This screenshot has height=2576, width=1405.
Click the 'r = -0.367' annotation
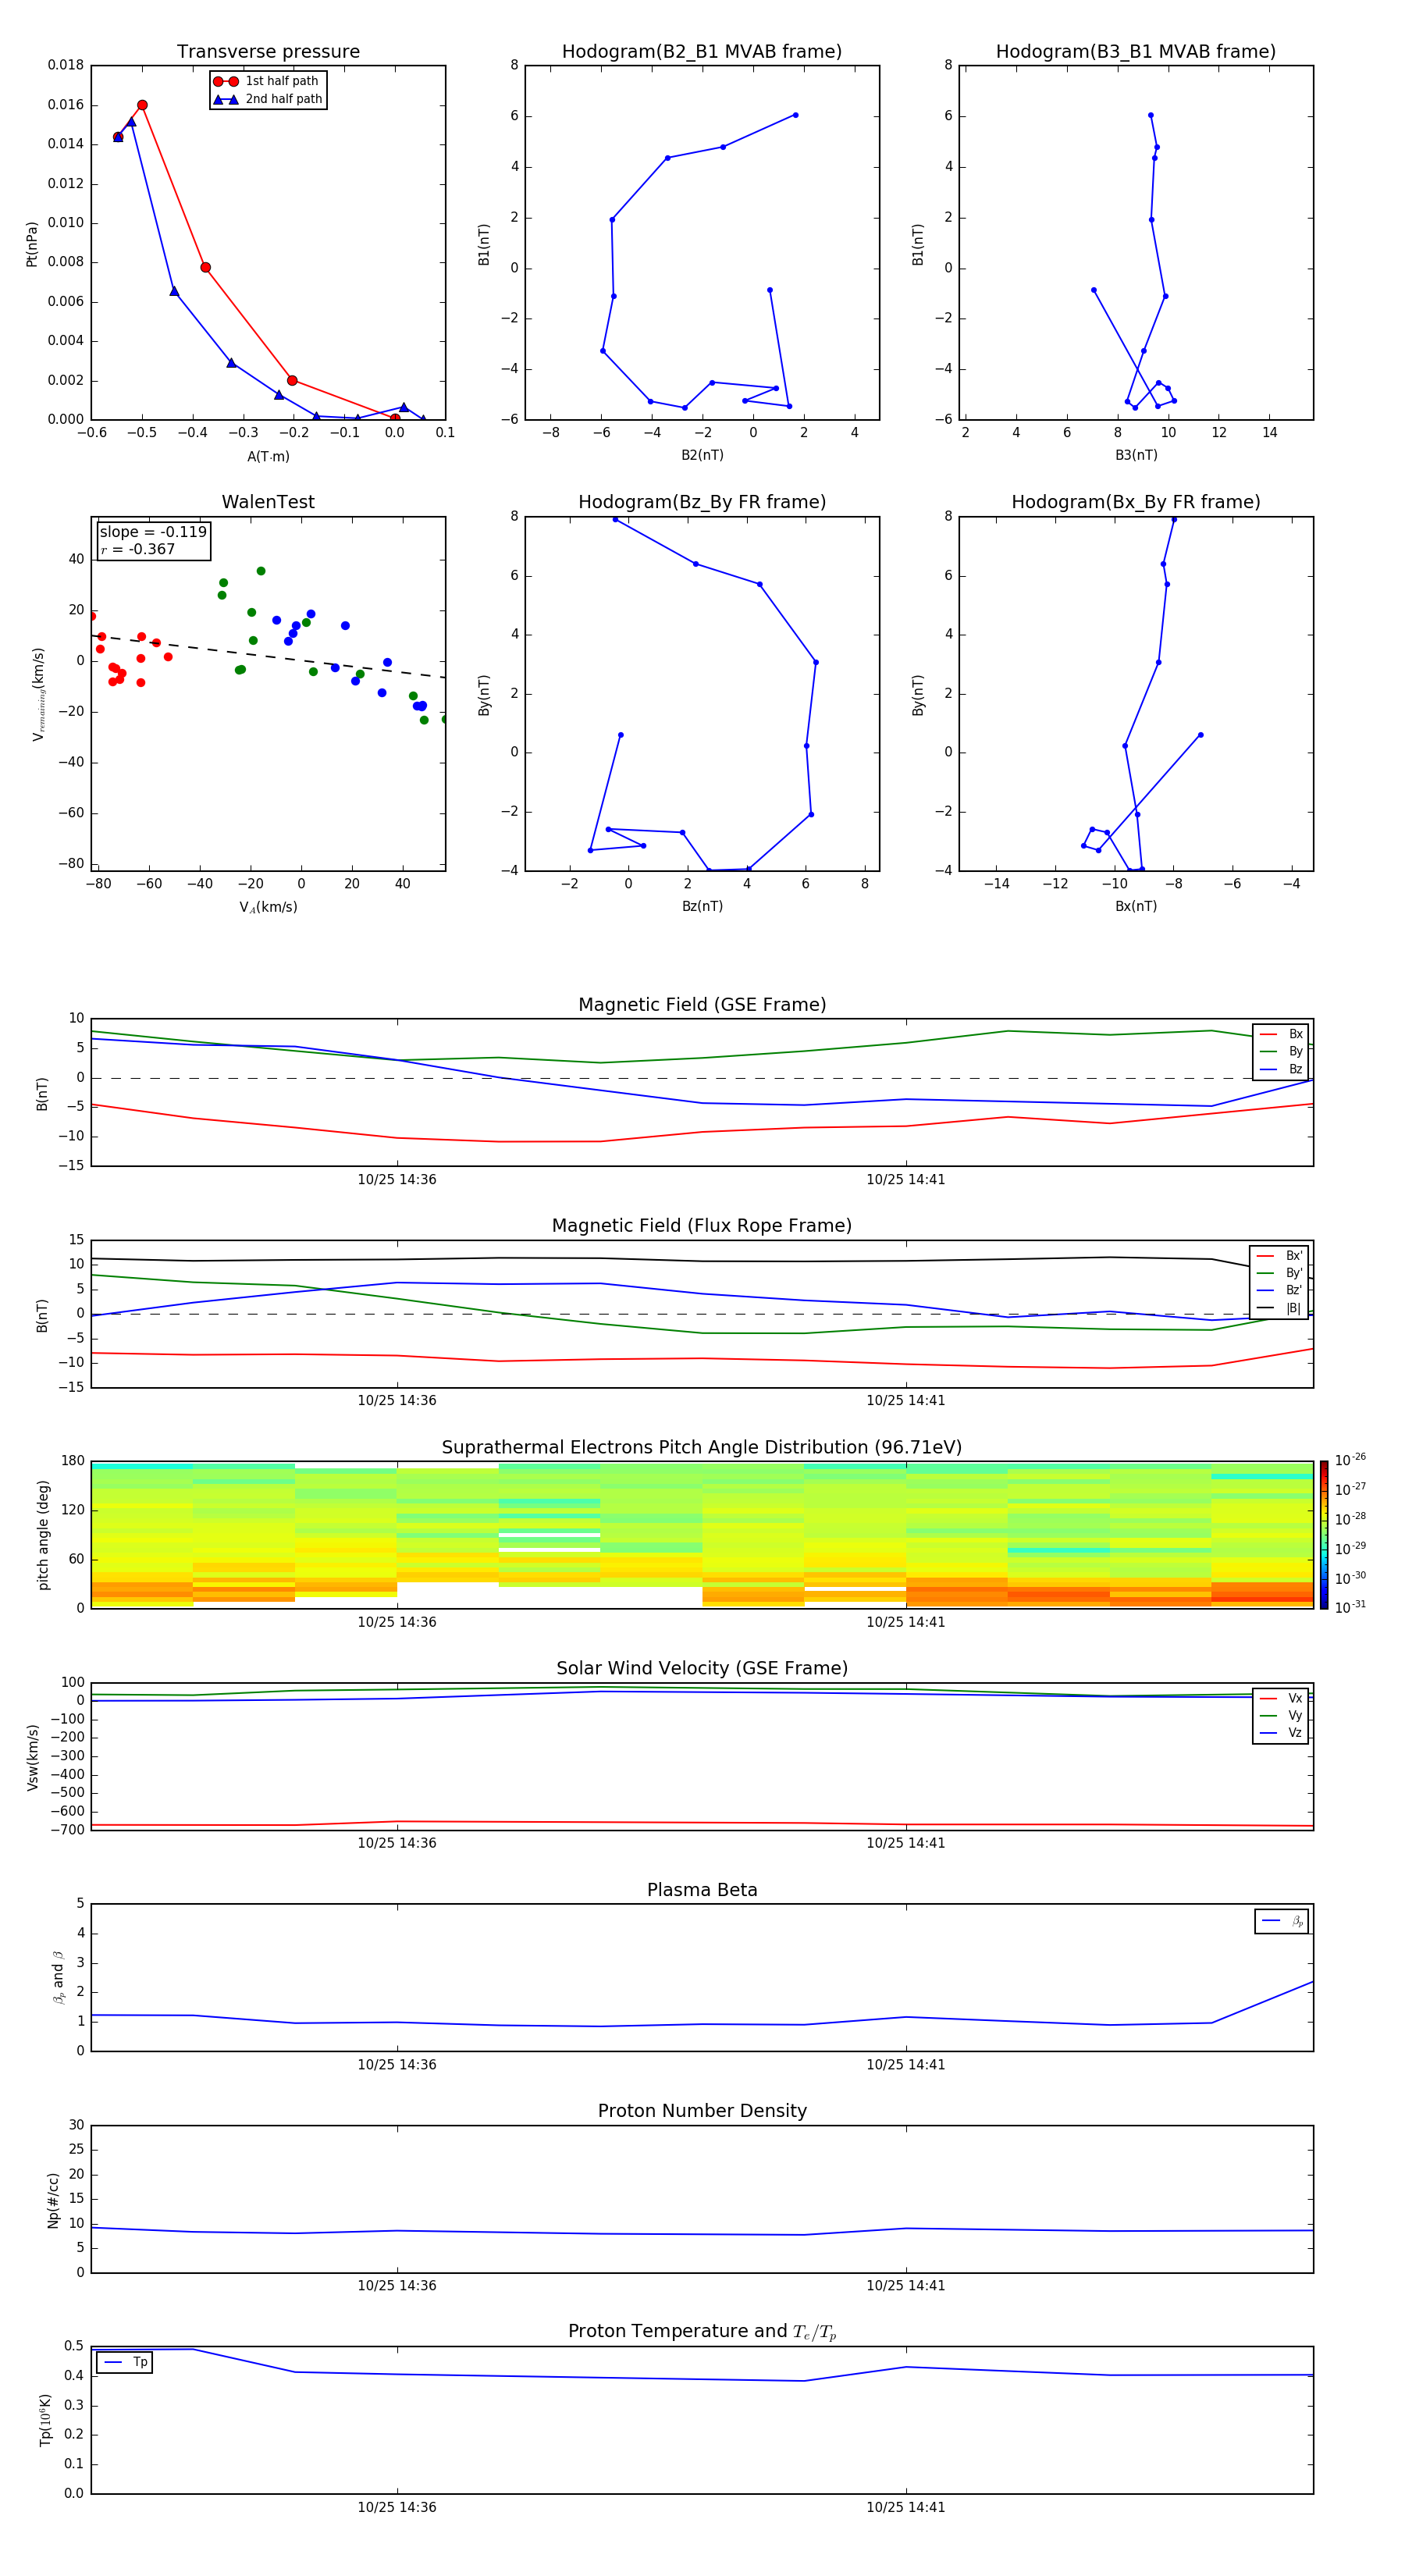(138, 550)
